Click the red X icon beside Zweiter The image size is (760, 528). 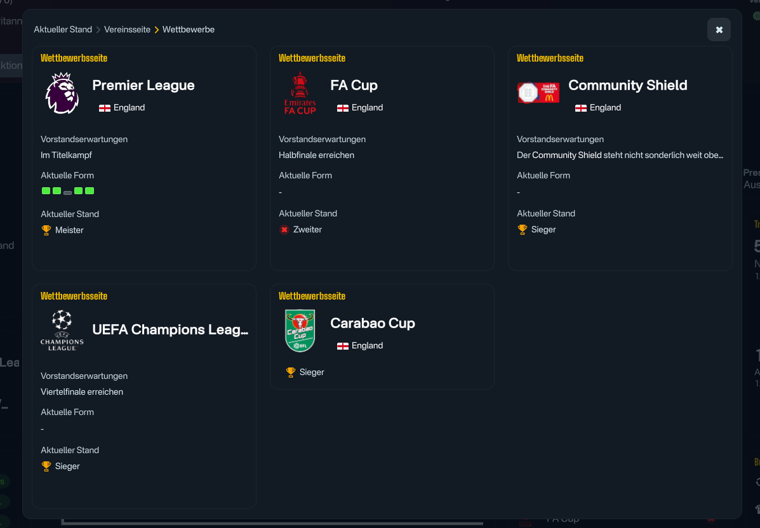pos(284,230)
